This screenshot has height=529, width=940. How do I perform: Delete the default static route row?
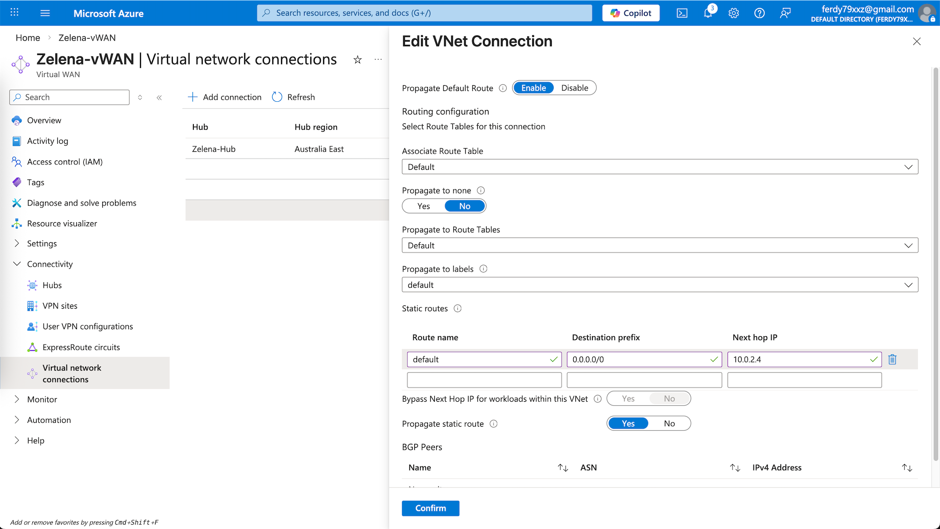892,359
